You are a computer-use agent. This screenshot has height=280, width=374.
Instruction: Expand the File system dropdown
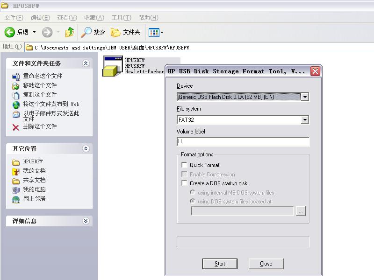305,120
